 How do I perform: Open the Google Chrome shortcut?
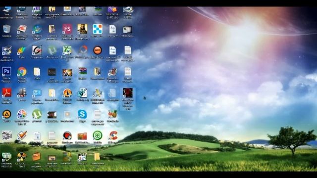(x=22, y=72)
